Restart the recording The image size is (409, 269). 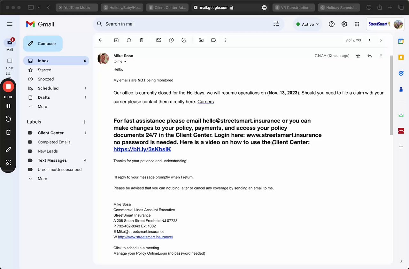8,119
